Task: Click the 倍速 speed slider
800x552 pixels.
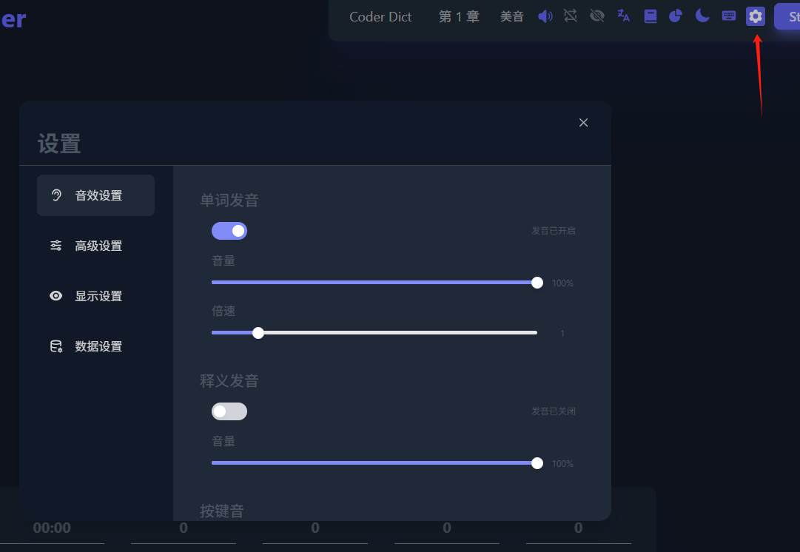Action: [374, 333]
